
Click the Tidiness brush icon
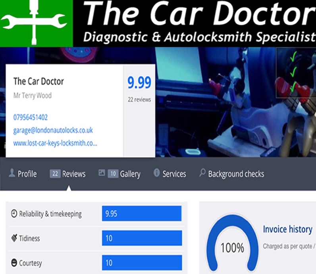click(14, 238)
